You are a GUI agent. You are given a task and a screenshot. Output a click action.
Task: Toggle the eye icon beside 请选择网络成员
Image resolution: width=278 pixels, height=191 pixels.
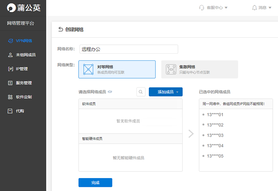pyautogui.click(x=110, y=92)
